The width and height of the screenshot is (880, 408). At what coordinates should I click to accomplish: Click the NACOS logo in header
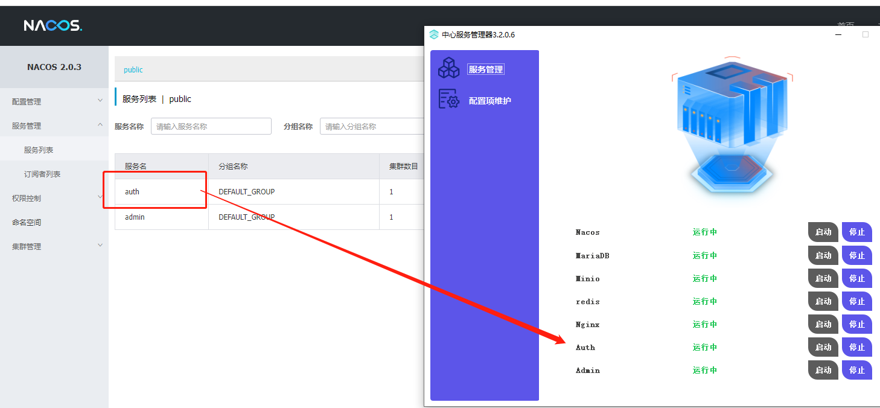tap(53, 25)
